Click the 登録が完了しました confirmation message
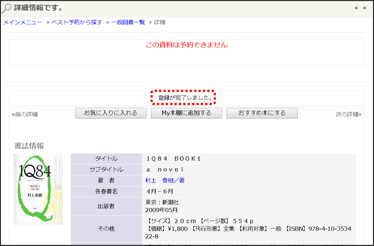The image size is (374, 246). (x=185, y=98)
